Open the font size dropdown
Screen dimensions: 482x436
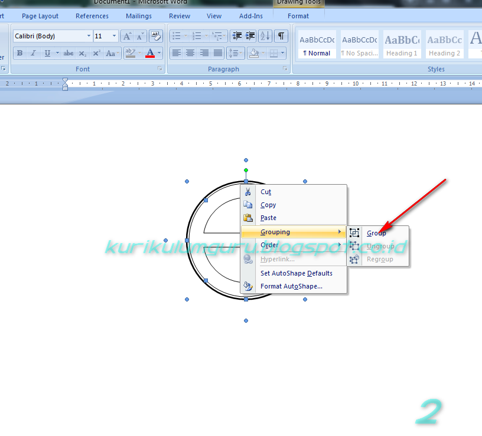(115, 35)
